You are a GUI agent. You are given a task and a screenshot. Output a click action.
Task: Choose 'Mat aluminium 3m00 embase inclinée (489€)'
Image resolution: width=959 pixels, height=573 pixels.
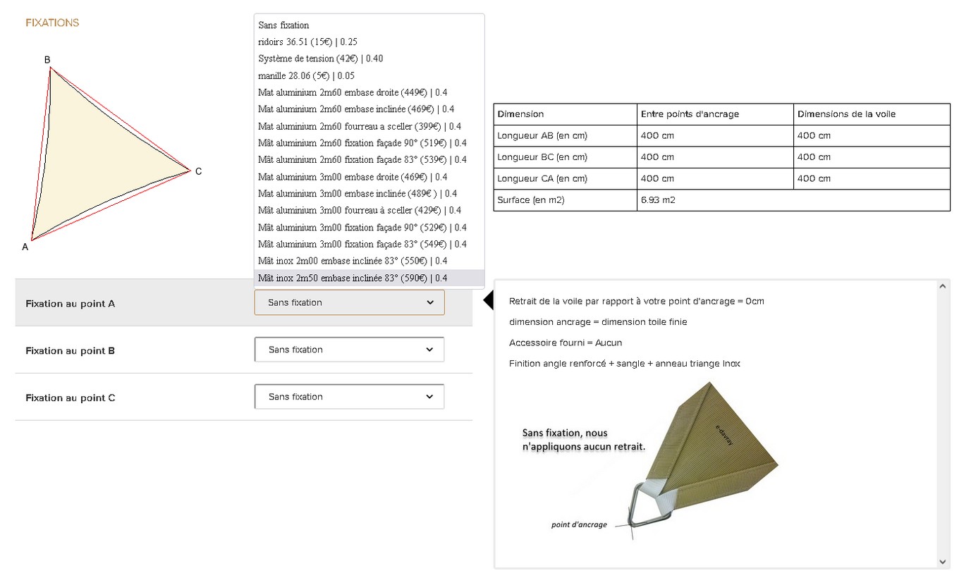tap(369, 194)
